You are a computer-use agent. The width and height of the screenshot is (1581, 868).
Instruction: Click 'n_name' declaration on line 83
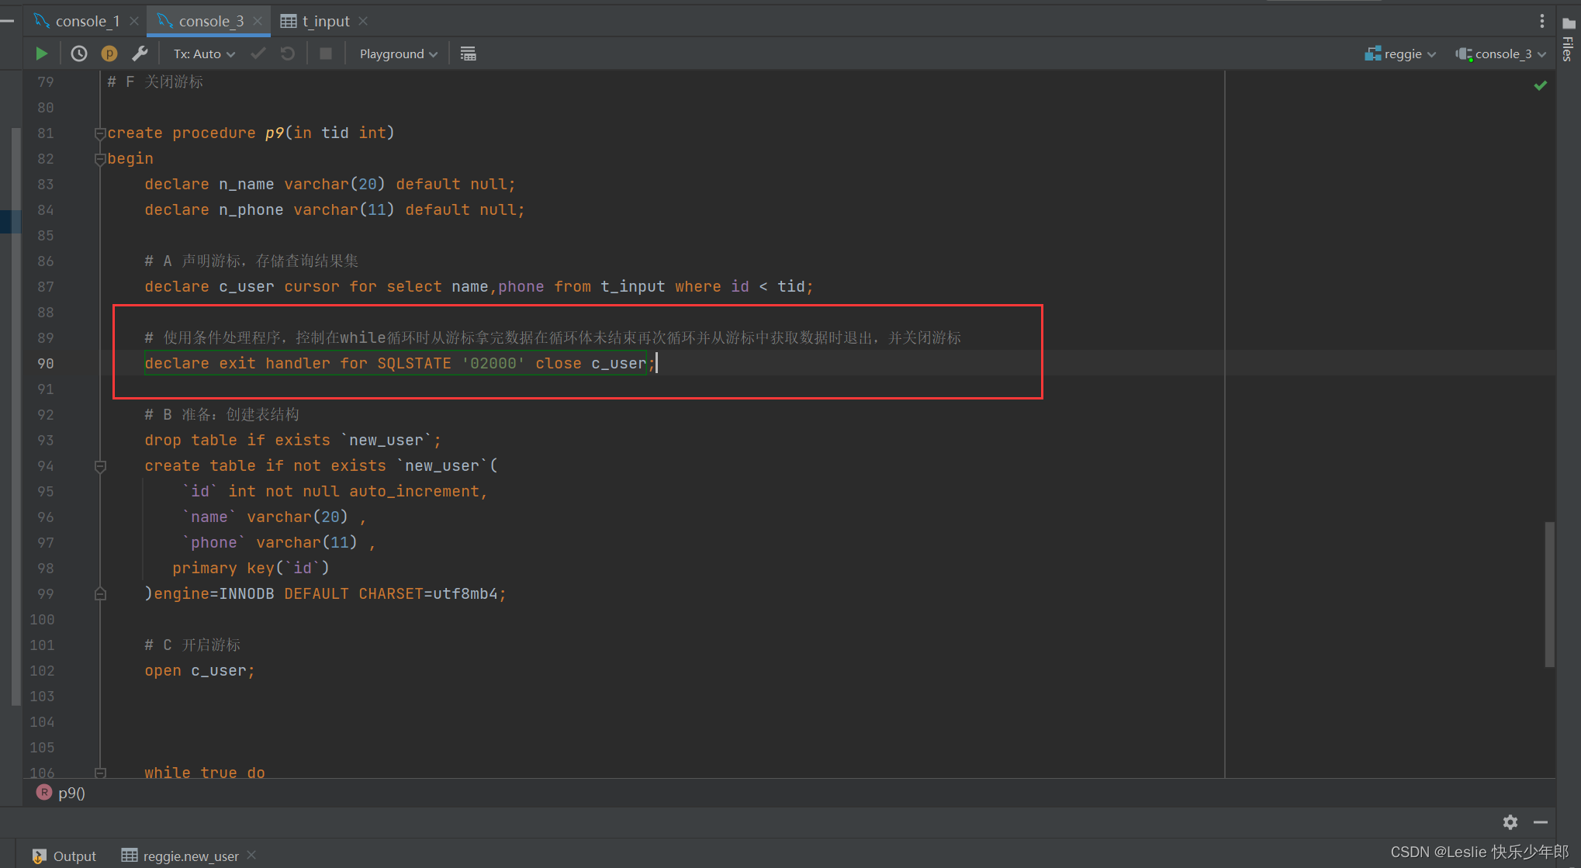pyautogui.click(x=246, y=185)
